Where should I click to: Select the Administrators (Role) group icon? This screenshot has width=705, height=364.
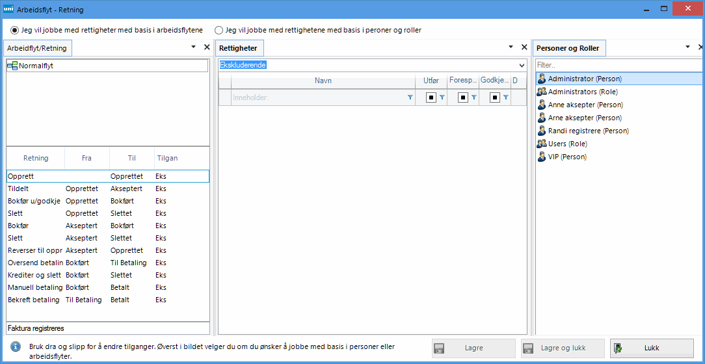(x=541, y=92)
